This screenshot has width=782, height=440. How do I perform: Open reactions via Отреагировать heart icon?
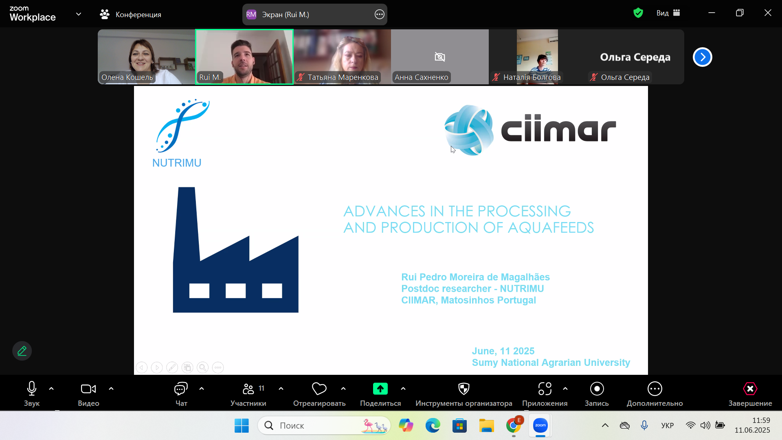(319, 394)
